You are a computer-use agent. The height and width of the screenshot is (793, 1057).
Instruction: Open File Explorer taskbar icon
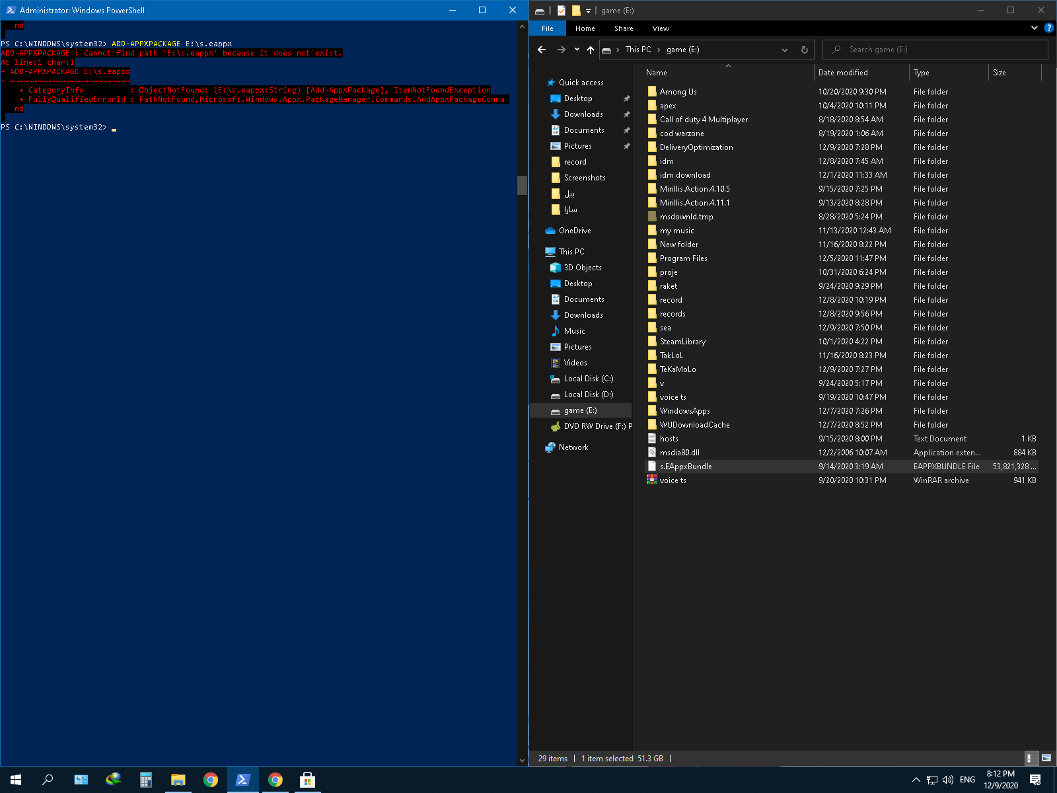178,780
